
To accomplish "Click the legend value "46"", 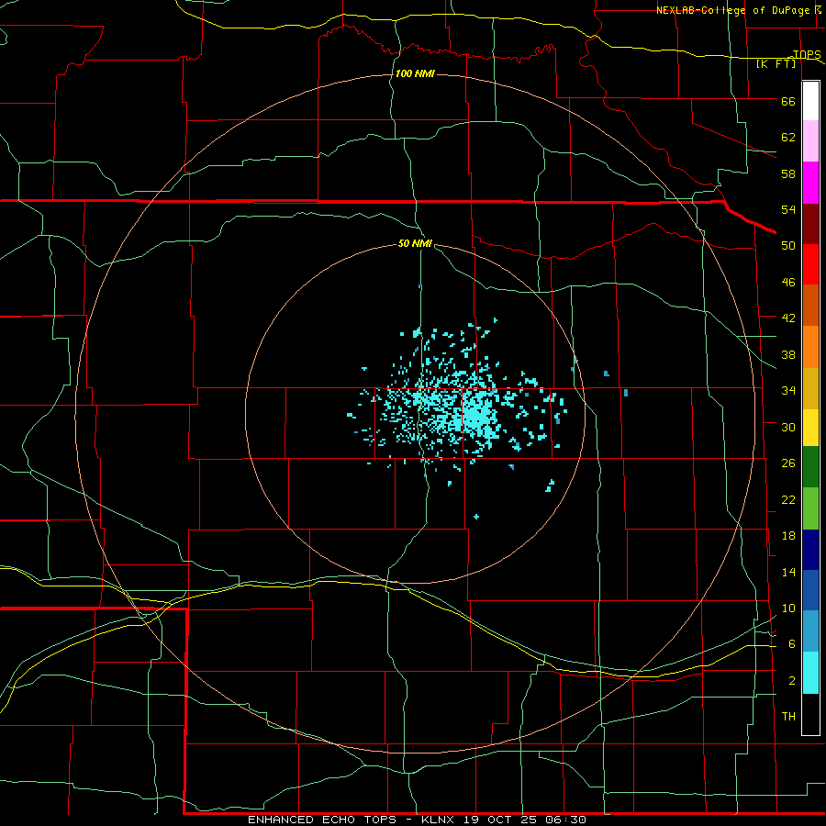I will click(x=788, y=283).
